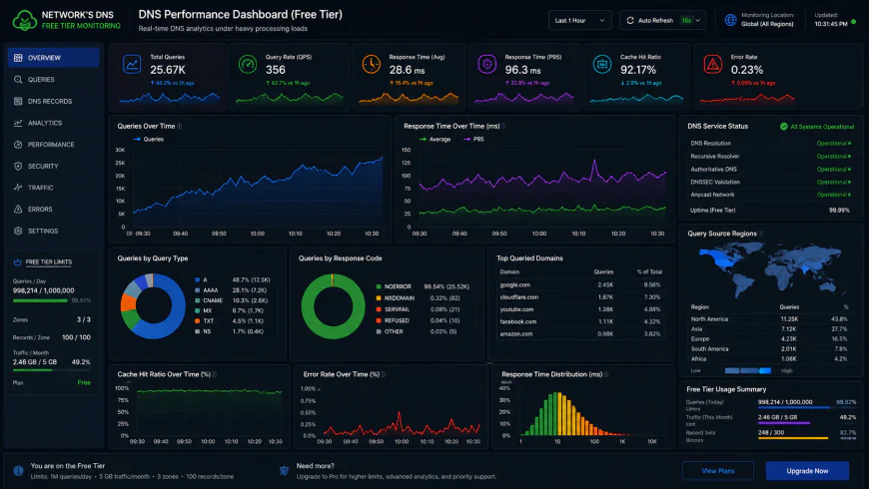Viewport: 869px width, 489px height.
Task: Toggle the Queries legend in Queries Over Time
Action: pyautogui.click(x=149, y=139)
